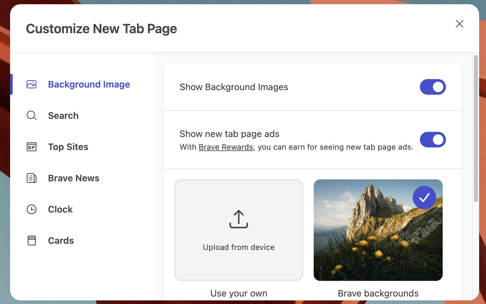Image resolution: width=486 pixels, height=304 pixels.
Task: Switch to Top Sites section
Action: coord(68,147)
